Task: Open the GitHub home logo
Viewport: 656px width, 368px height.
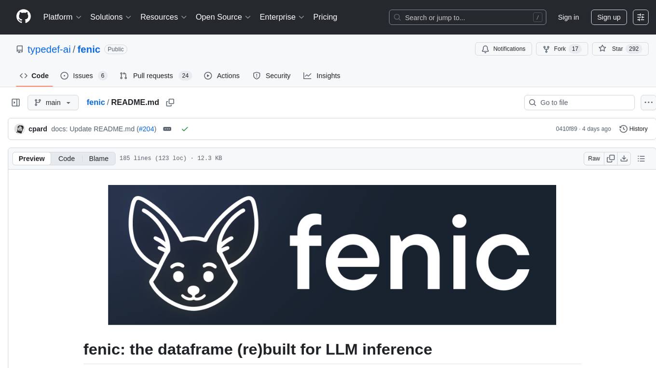Action: (24, 17)
